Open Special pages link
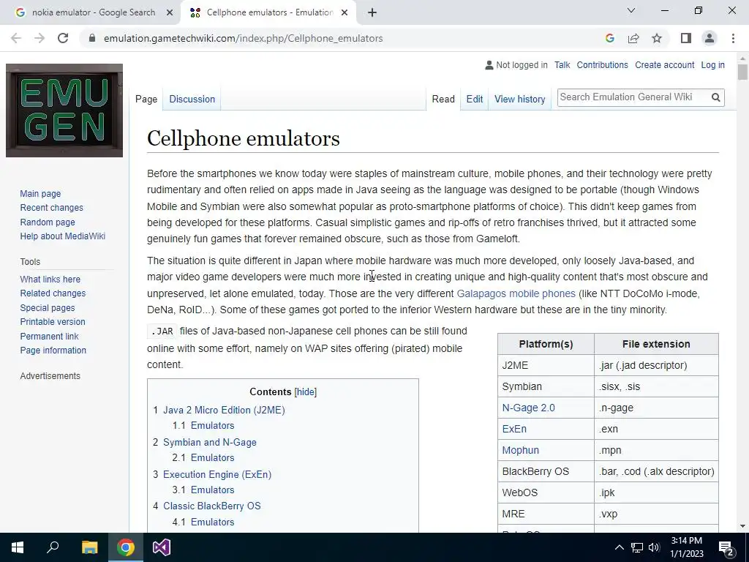 (48, 308)
